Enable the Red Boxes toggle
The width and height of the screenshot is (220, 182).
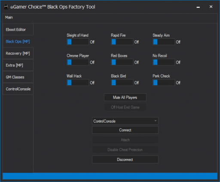coord(122,62)
